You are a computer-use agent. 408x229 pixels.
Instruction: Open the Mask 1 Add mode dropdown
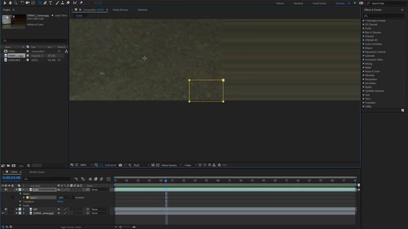64,198
